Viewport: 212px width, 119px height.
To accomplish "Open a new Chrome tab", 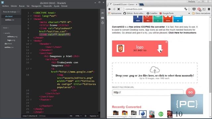I will (x=141, y=4).
